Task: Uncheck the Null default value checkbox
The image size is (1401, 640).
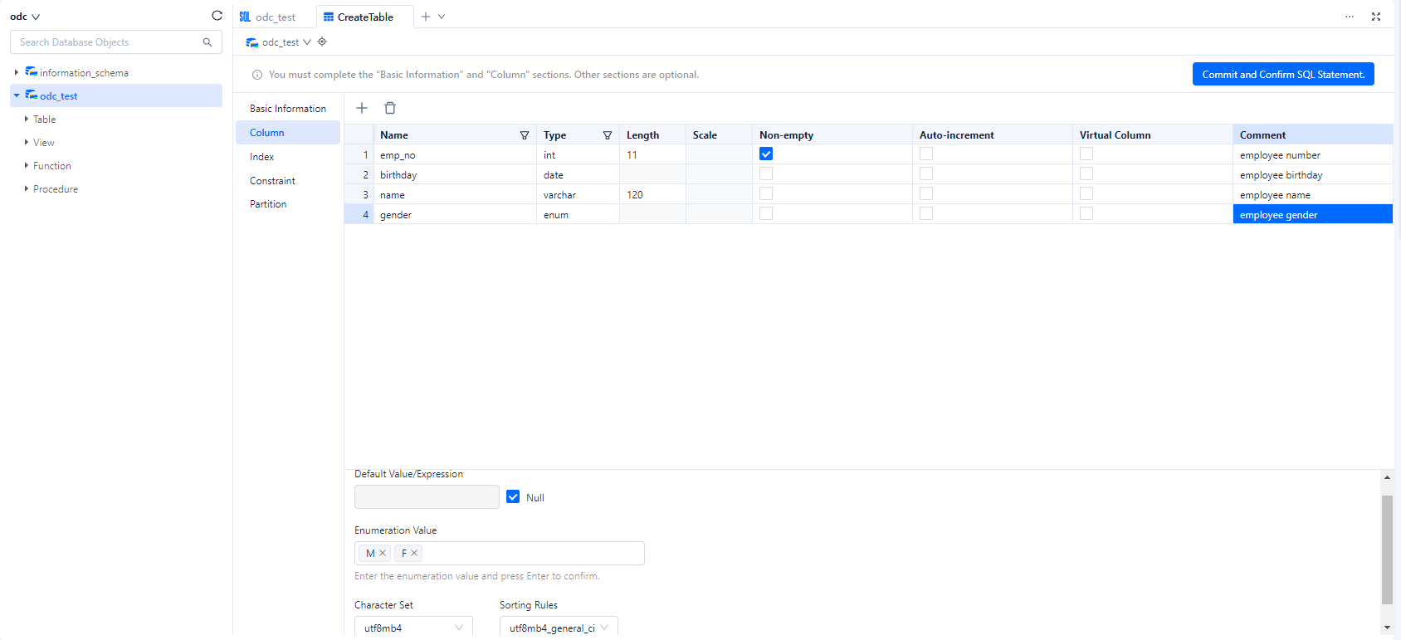Action: (513, 497)
